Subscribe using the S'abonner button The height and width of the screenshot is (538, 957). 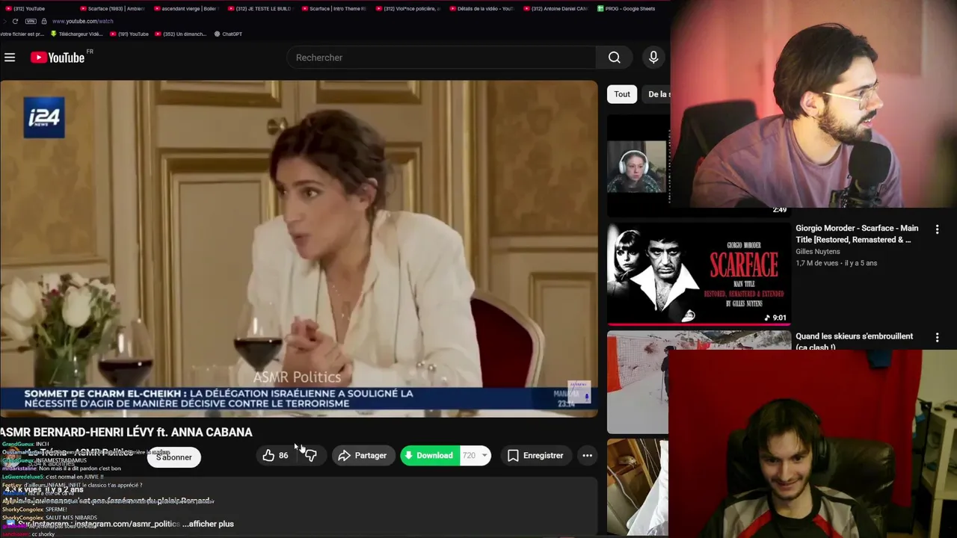point(173,457)
